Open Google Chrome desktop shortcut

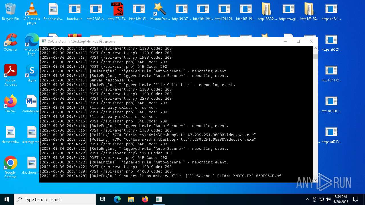coord(11,167)
